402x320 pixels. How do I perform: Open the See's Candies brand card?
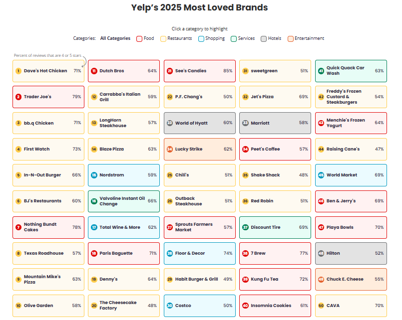[x=199, y=71]
